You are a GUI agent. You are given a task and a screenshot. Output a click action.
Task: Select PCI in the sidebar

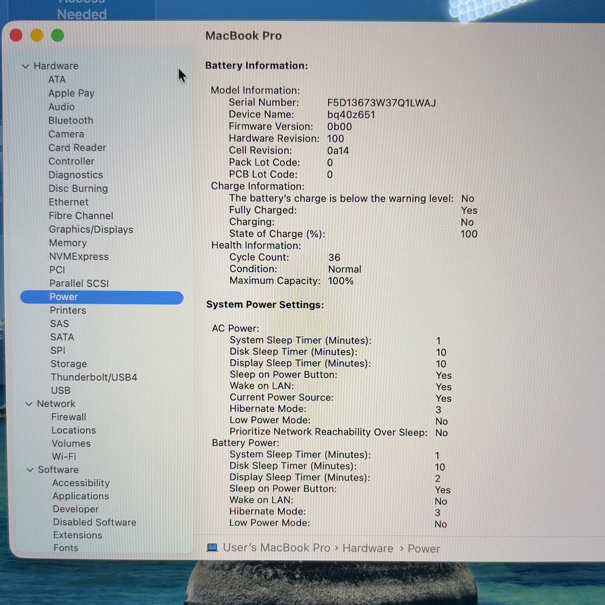click(57, 270)
